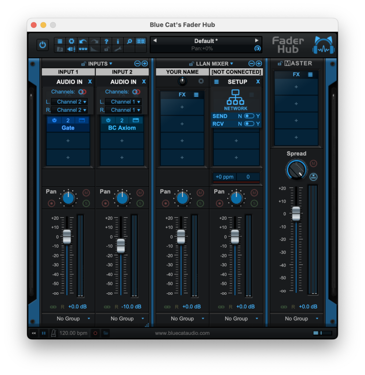Open INPUT 2 left channel dropdown
This screenshot has height=375, width=365.
point(123,102)
